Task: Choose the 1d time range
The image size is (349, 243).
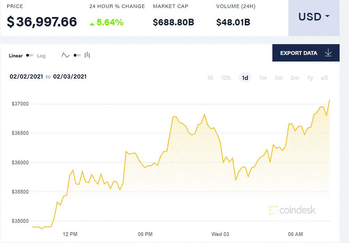Action: coord(245,78)
